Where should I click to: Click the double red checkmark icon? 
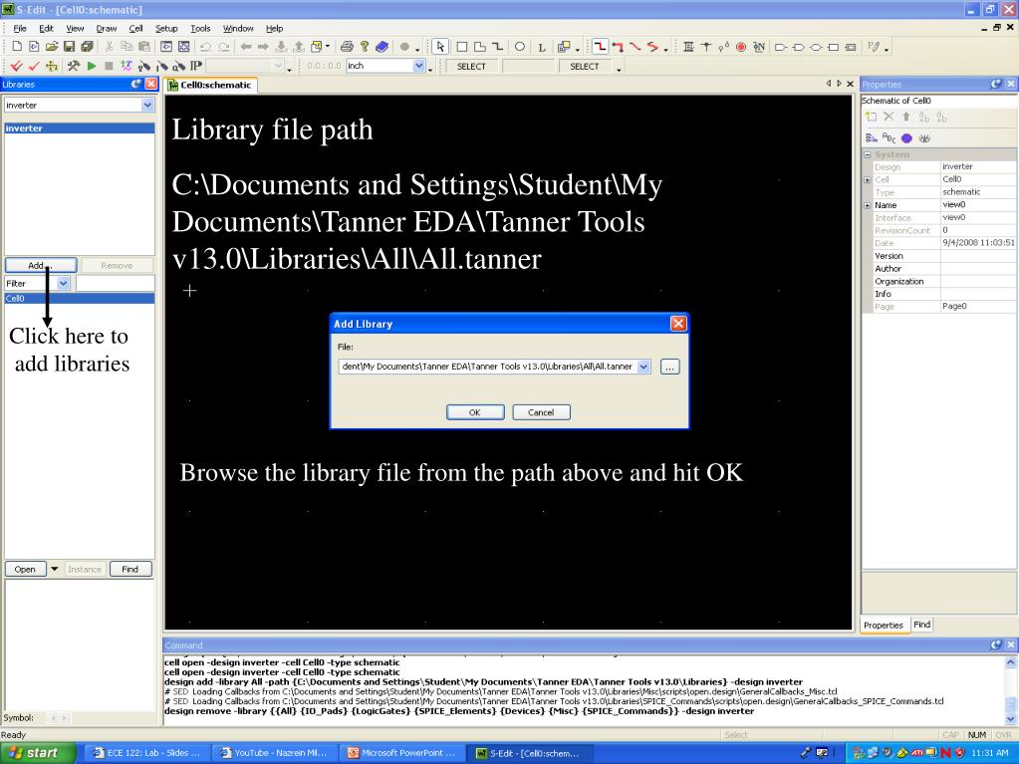(17, 66)
